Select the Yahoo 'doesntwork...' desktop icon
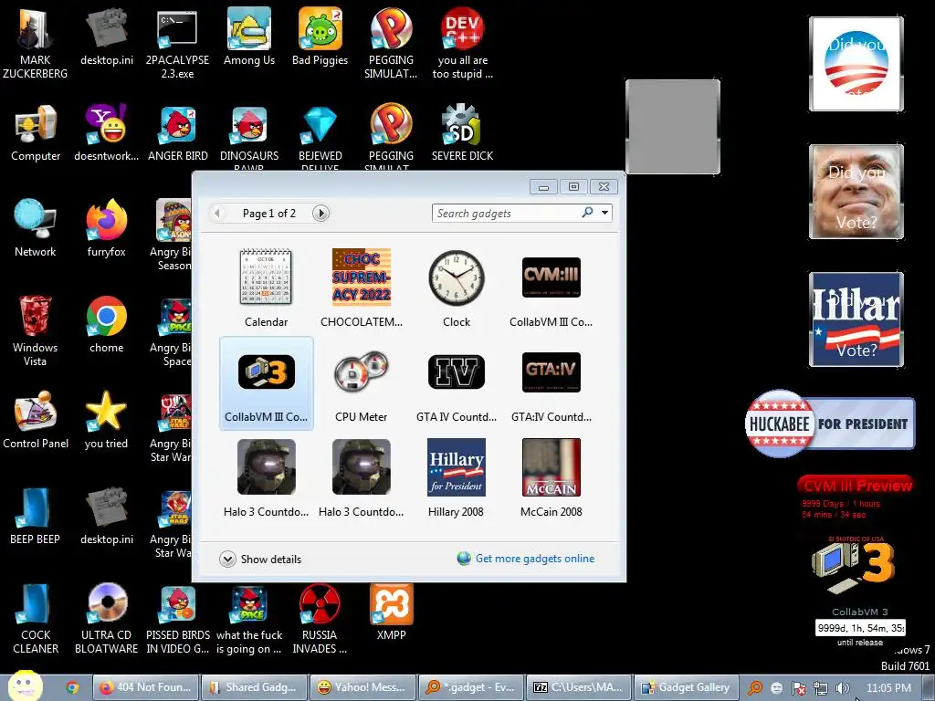This screenshot has height=701, width=935. pyautogui.click(x=106, y=133)
